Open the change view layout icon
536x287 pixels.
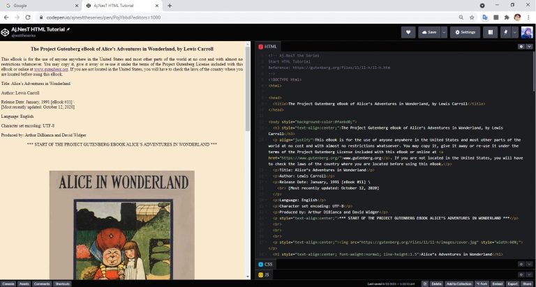pos(491,32)
